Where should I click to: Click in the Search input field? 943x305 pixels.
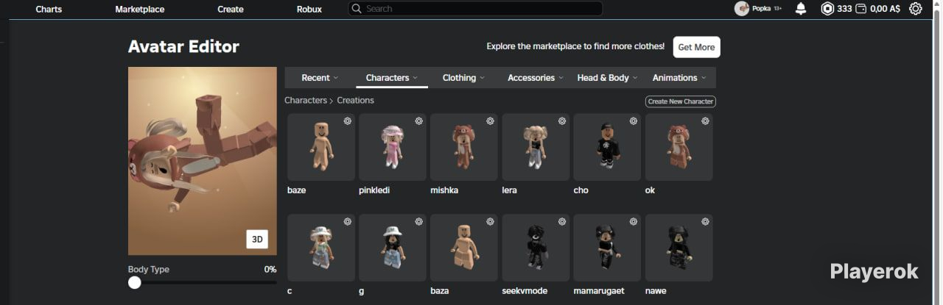[475, 9]
